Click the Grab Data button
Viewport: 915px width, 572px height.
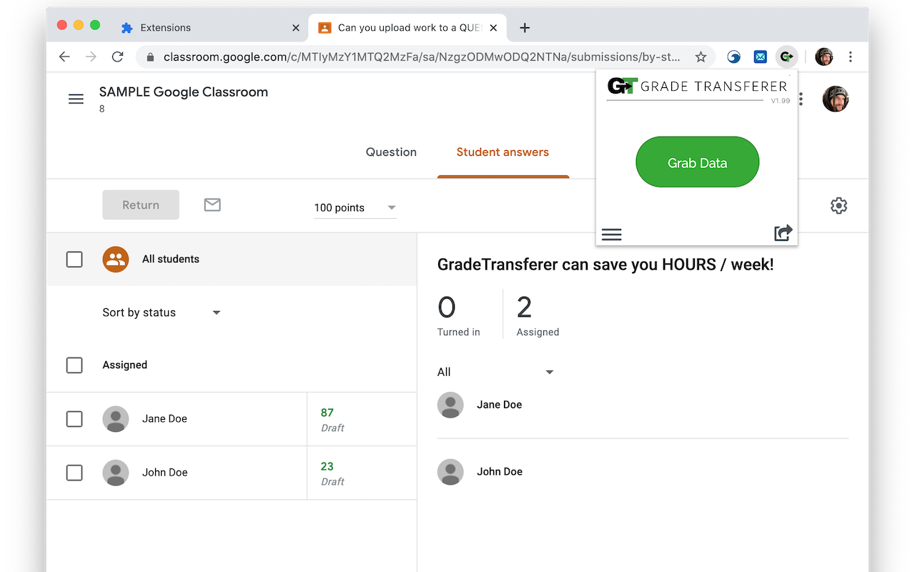pyautogui.click(x=697, y=162)
